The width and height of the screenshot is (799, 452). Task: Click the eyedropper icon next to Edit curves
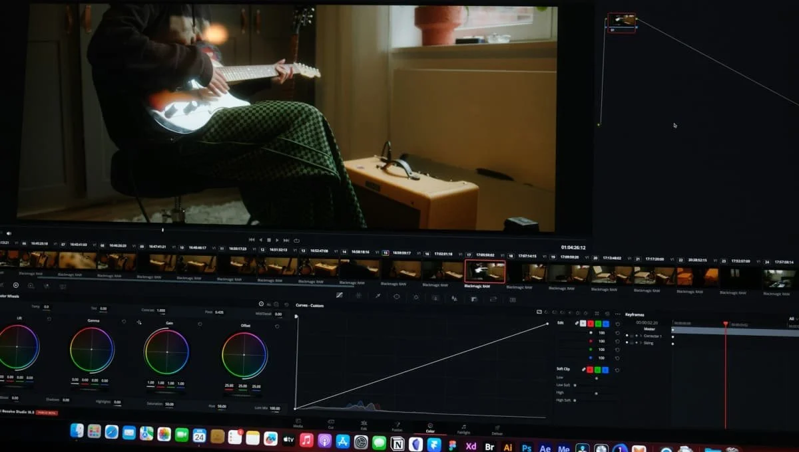pyautogui.click(x=578, y=324)
